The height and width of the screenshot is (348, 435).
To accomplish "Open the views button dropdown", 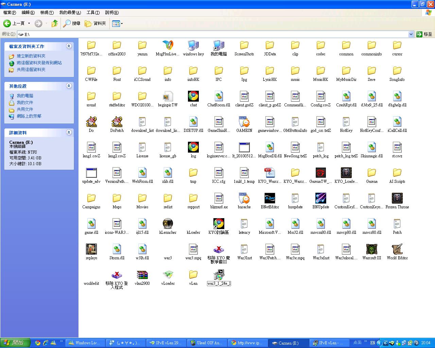I will (122, 23).
